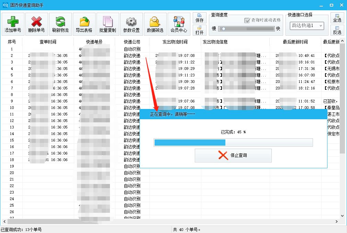Export results using the 导出表格 icon

(84, 24)
